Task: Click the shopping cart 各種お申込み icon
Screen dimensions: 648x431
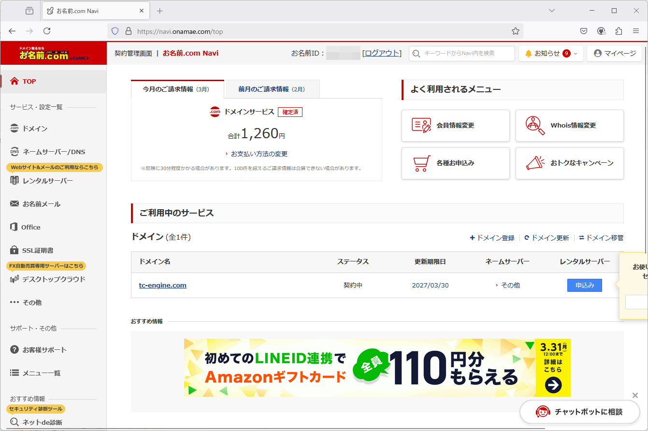Action: (421, 163)
